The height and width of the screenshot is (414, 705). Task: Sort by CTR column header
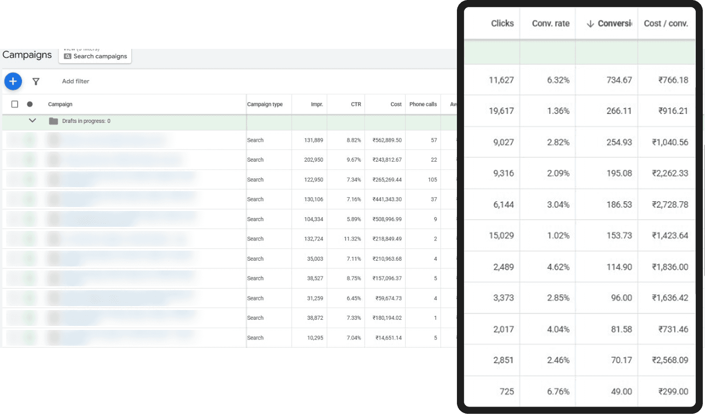pyautogui.click(x=356, y=104)
